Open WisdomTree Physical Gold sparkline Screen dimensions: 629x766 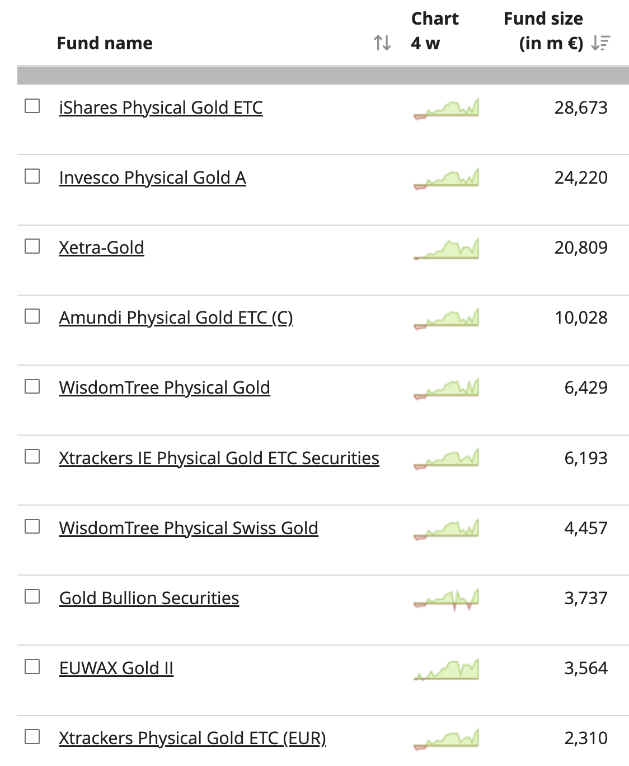pos(446,388)
